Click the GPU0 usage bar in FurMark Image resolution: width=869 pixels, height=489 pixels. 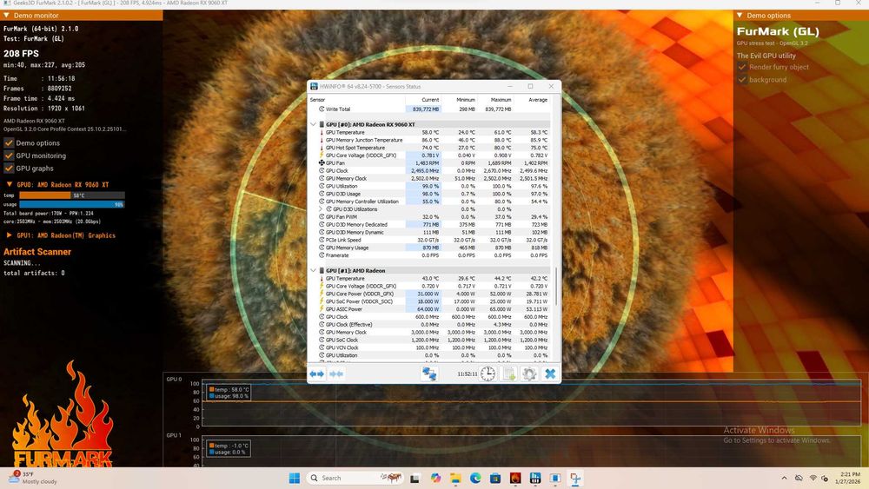click(x=72, y=204)
